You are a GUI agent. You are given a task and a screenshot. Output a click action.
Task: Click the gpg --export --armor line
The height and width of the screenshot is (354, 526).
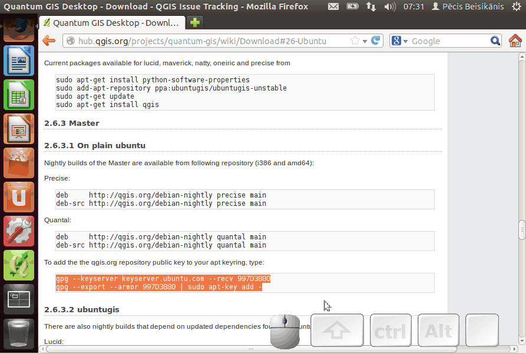(x=159, y=287)
